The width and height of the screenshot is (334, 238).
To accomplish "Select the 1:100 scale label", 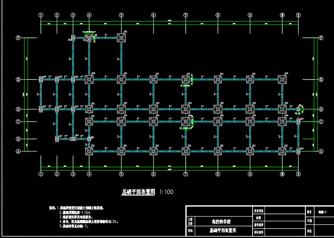I will pos(166,192).
